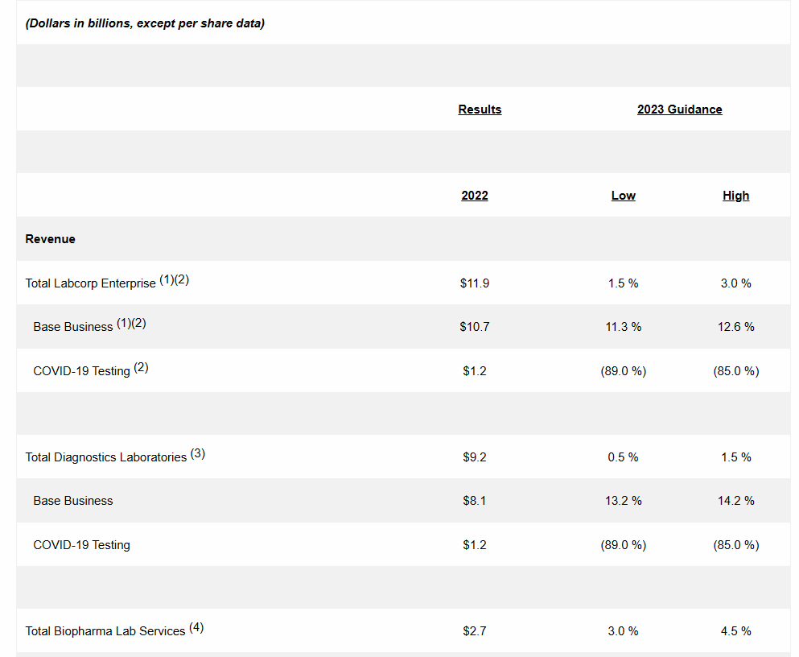
Task: Click the 0.5 % low guidance cell
Action: (x=623, y=457)
